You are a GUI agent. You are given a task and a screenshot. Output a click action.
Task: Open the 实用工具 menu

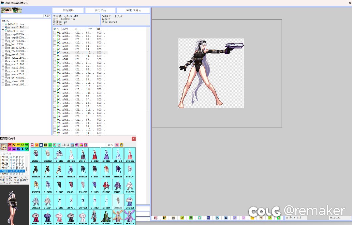pos(100,10)
